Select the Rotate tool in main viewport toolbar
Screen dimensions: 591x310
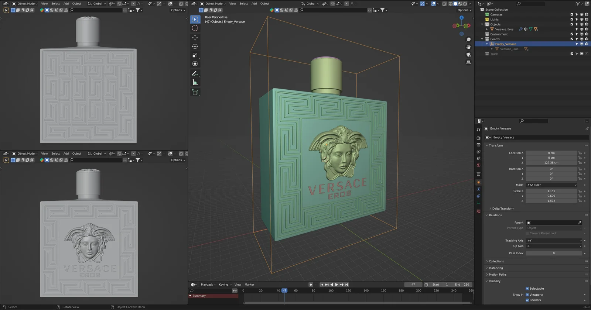[x=195, y=46]
